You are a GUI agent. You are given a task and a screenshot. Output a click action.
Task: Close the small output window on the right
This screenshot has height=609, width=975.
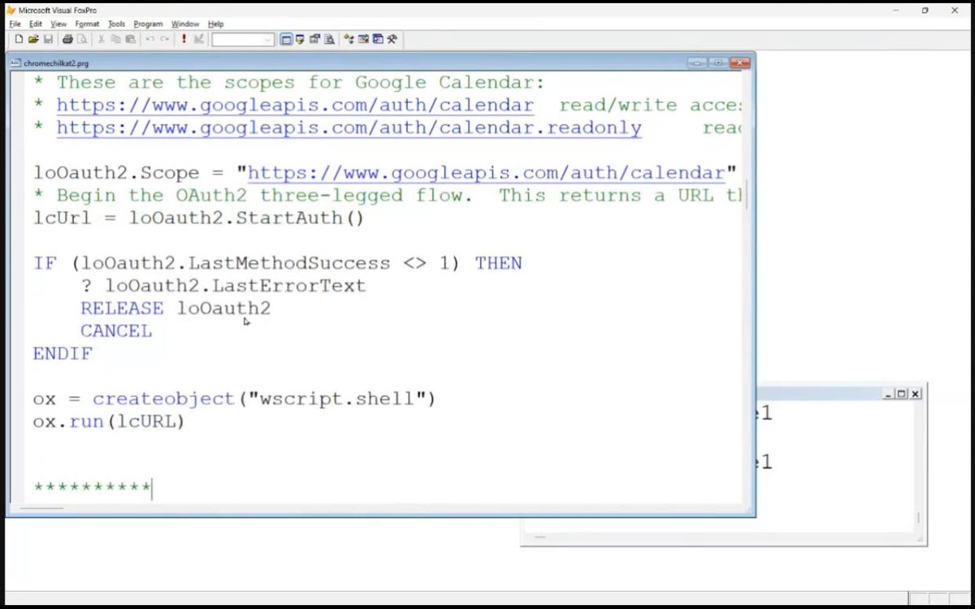[x=915, y=394]
